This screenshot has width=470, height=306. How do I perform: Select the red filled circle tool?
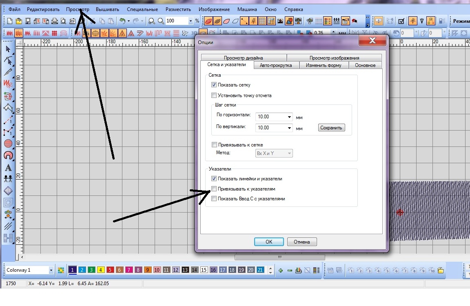pos(8,143)
